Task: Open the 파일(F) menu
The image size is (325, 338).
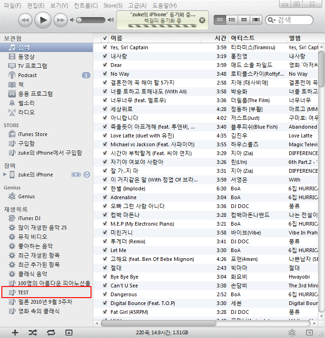Action: coord(13,6)
